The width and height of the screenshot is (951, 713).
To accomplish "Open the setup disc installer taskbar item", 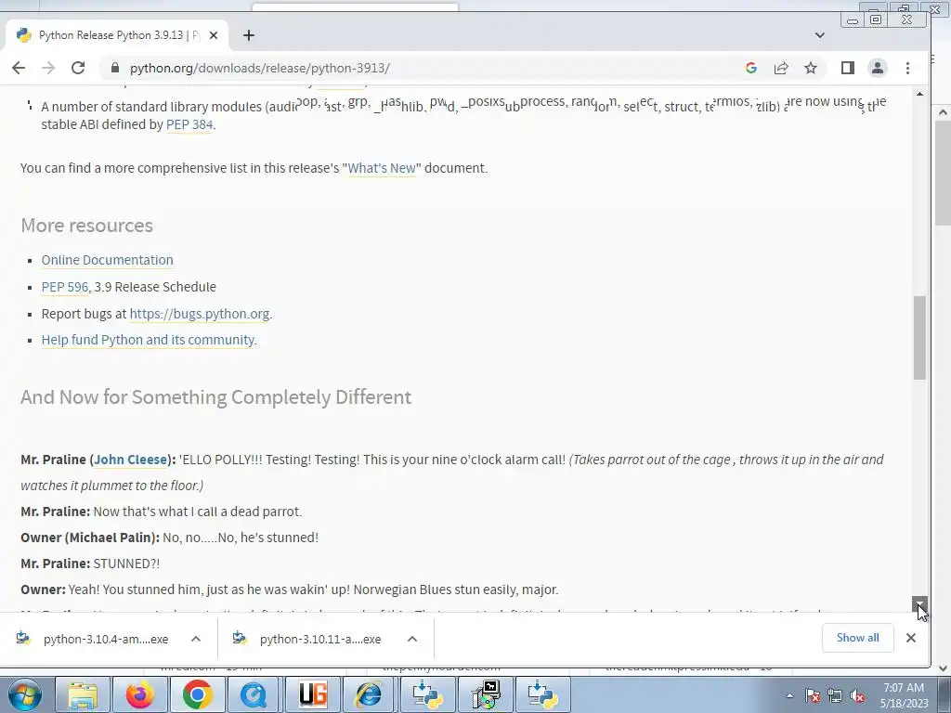I will coord(485,694).
